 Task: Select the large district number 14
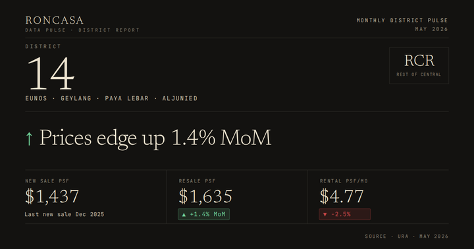51,74
